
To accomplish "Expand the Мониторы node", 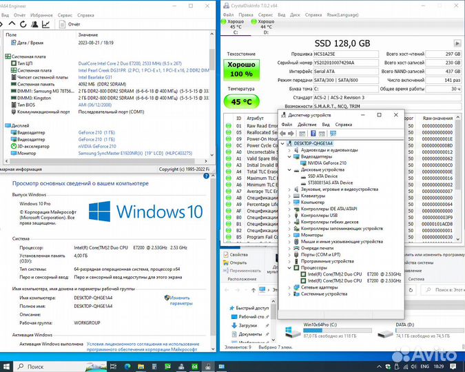I will tap(289, 235).
